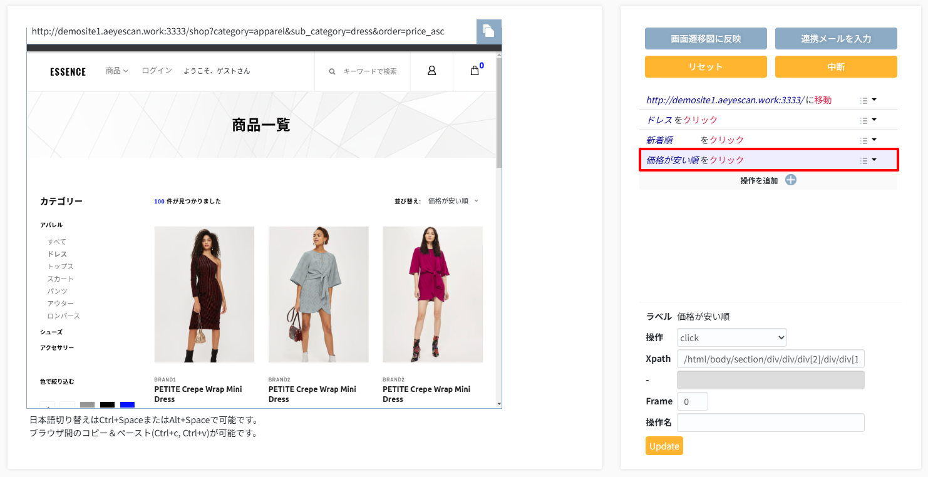Click the orange Update button
The width and height of the screenshot is (928, 477).
coord(664,446)
